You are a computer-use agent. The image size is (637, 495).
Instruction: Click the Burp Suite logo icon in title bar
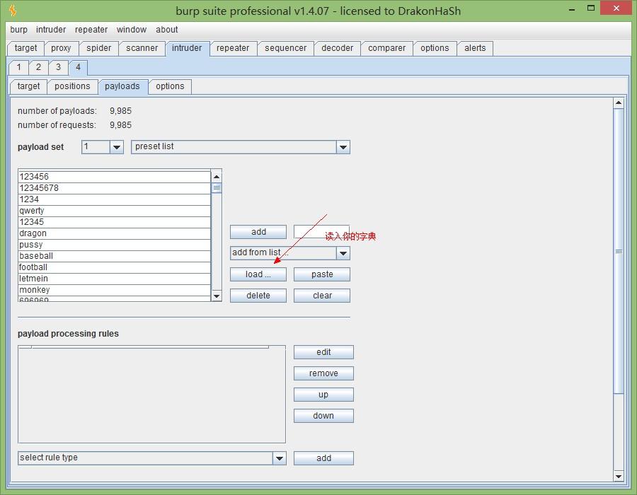pos(13,11)
